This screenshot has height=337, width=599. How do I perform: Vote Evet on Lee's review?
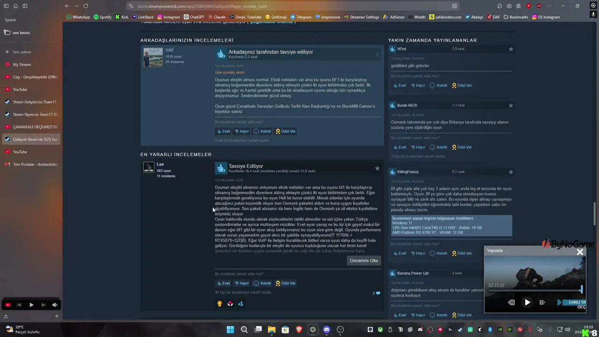tap(223, 283)
